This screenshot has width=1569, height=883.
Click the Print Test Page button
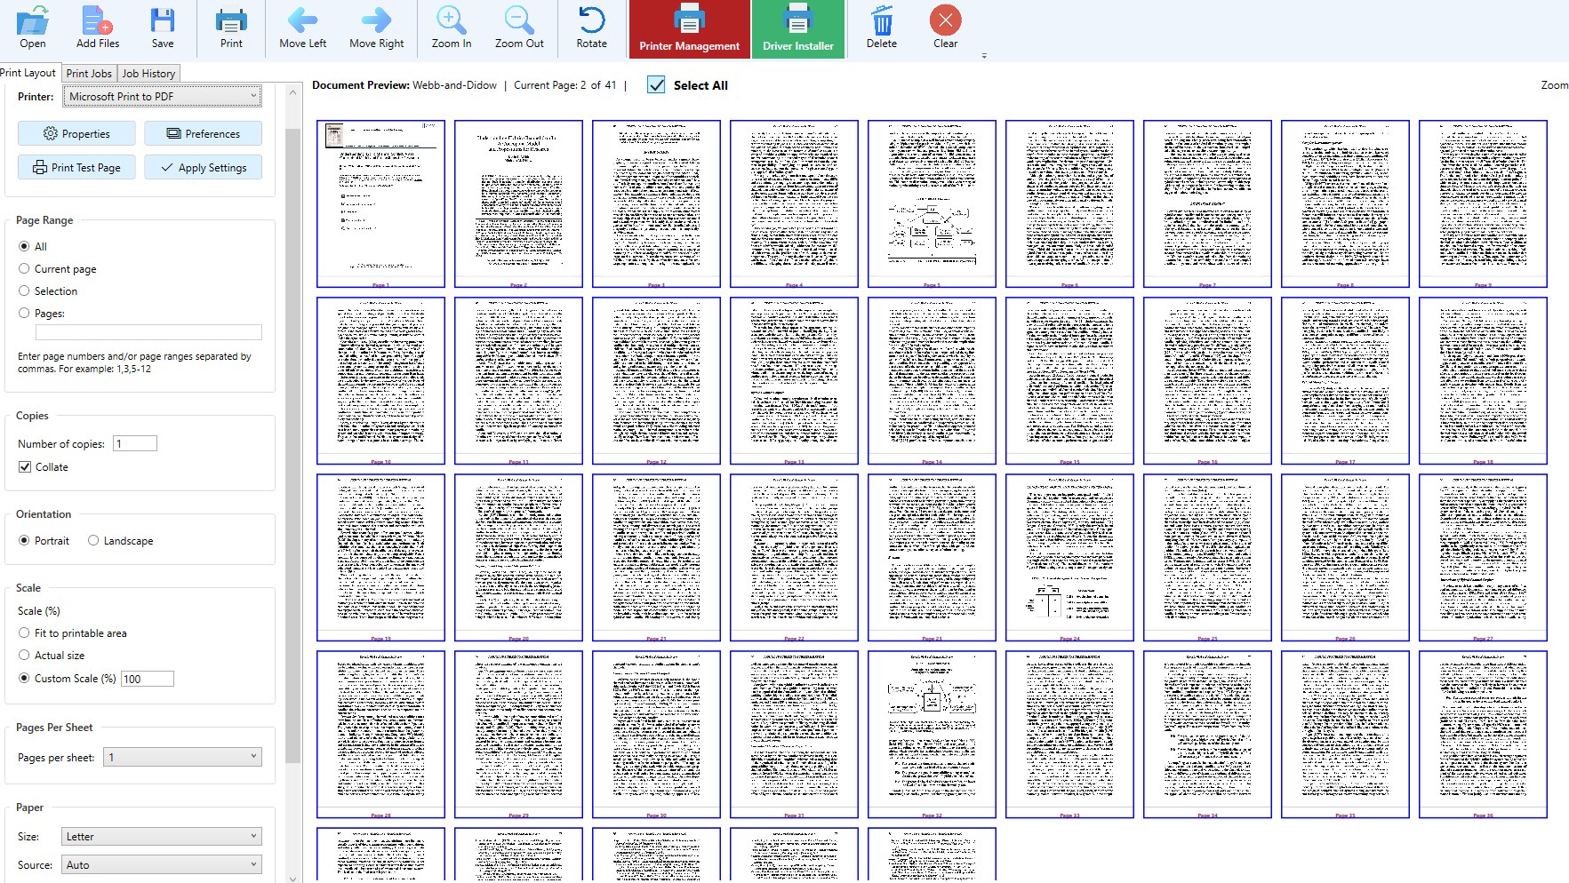(76, 167)
